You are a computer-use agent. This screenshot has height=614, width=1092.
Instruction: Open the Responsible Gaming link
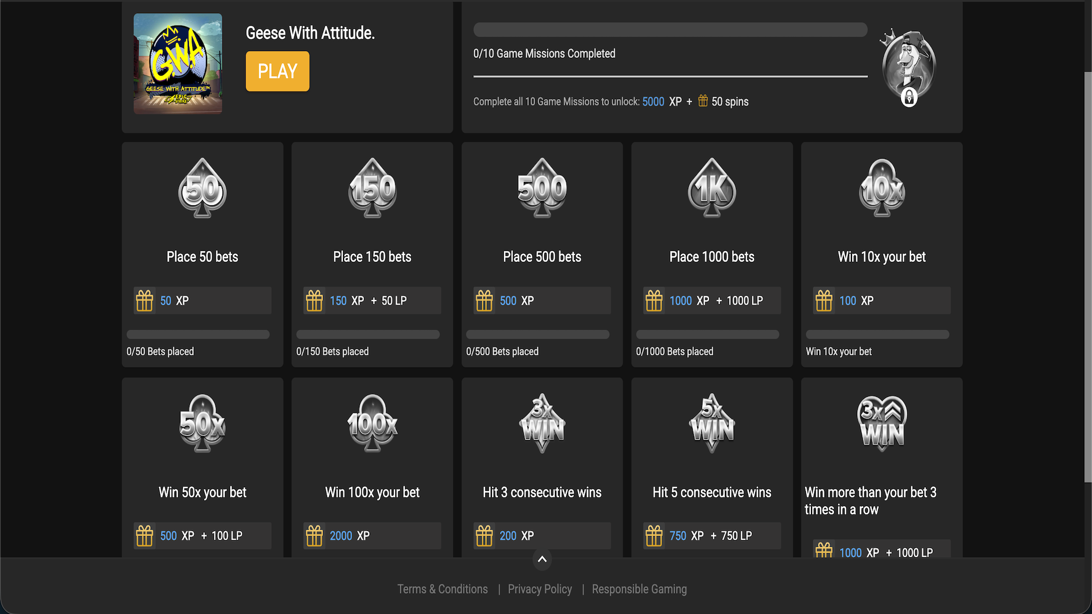coord(639,589)
